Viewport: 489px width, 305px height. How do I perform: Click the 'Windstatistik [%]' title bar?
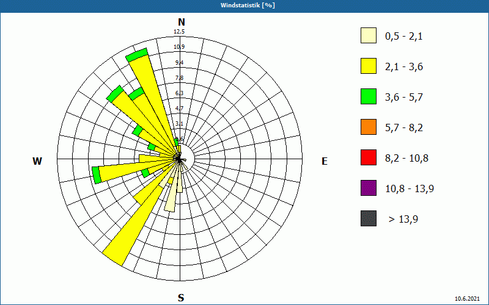[x=244, y=5]
